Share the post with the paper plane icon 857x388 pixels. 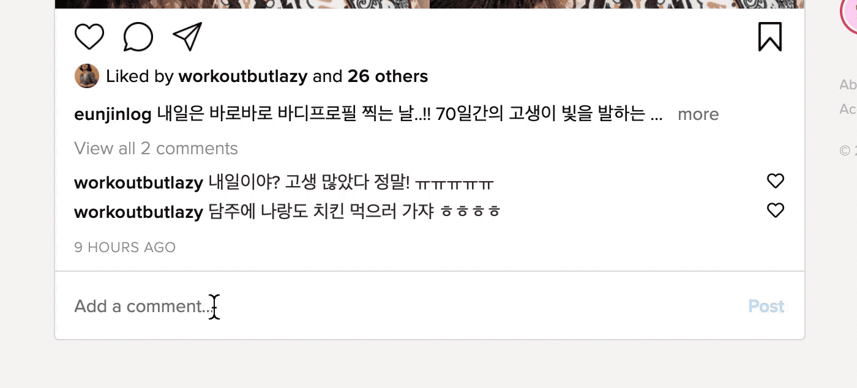[187, 37]
